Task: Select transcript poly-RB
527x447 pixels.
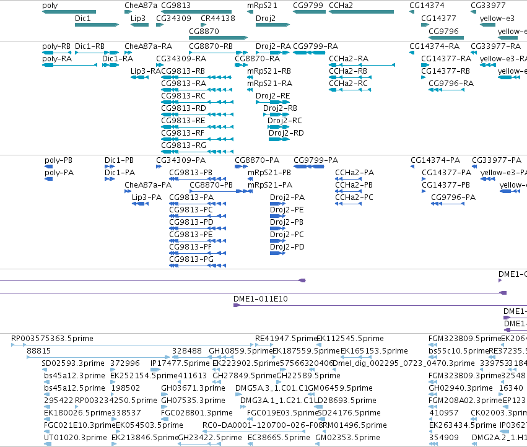Action: tap(57, 53)
